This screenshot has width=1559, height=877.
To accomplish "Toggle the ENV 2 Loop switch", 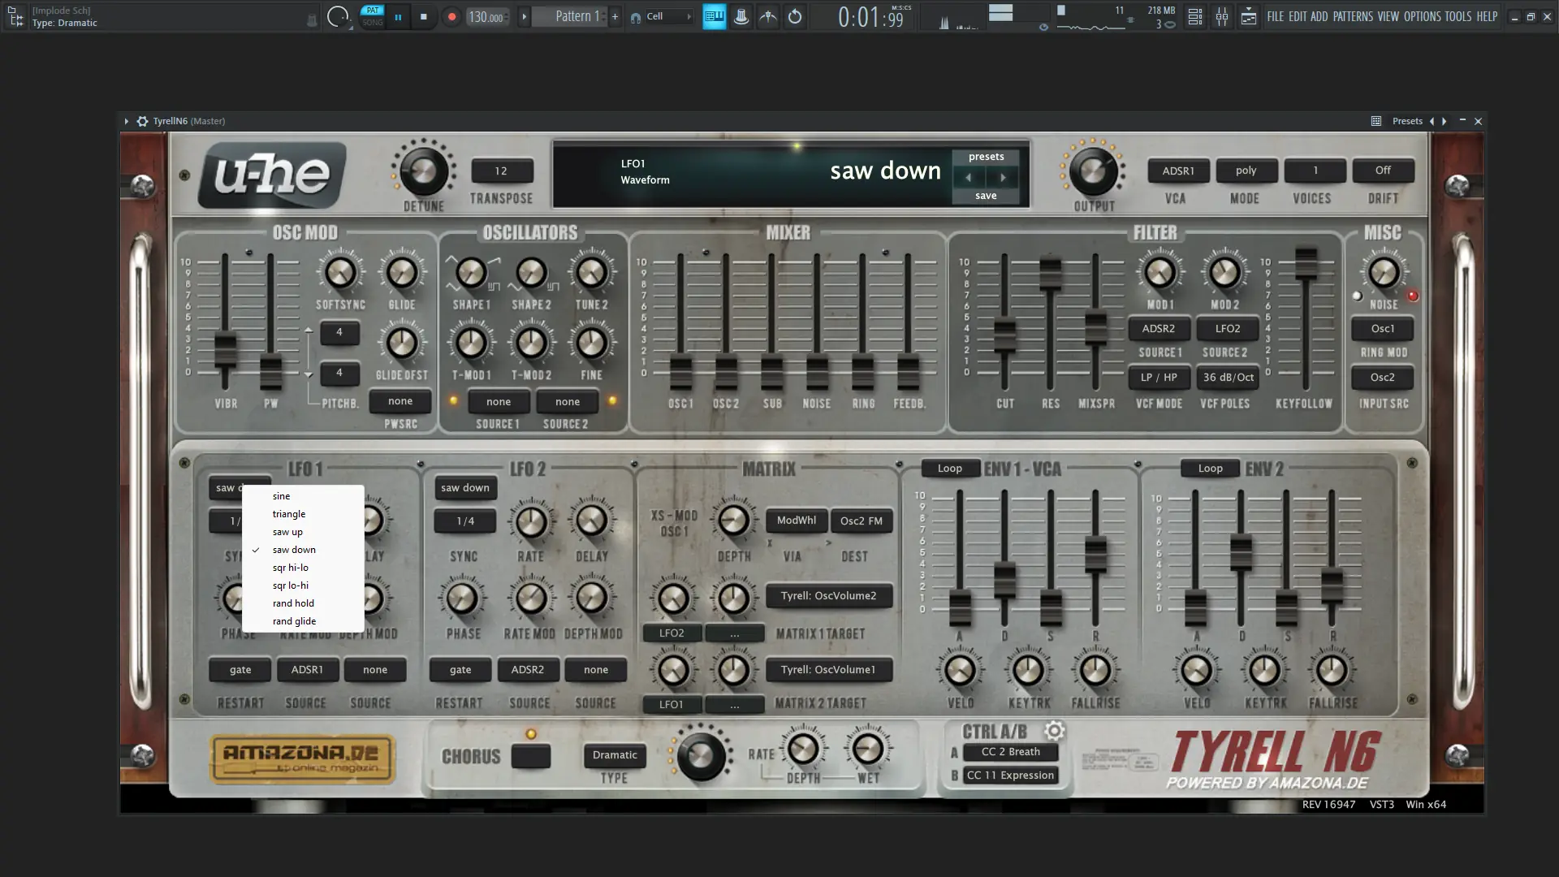I will (1210, 469).
